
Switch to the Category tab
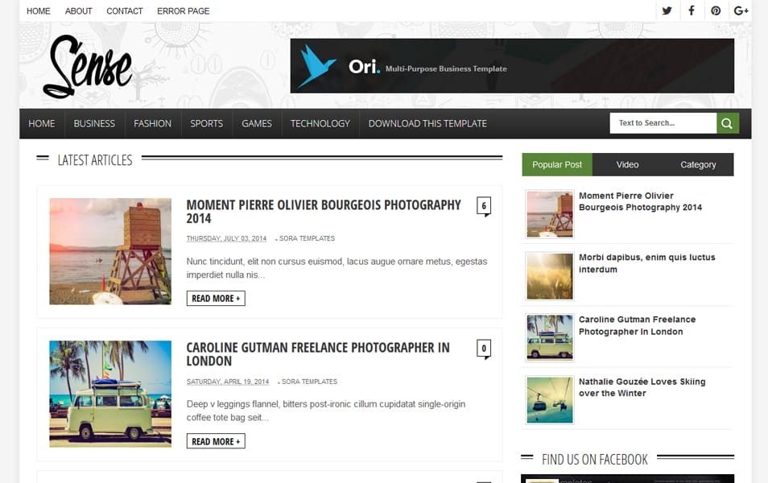click(x=697, y=164)
